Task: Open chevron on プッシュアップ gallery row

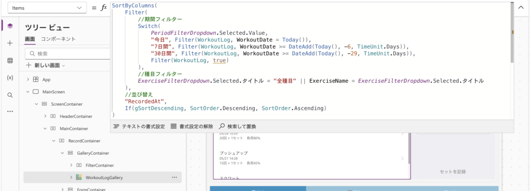Action: [x=403, y=158]
